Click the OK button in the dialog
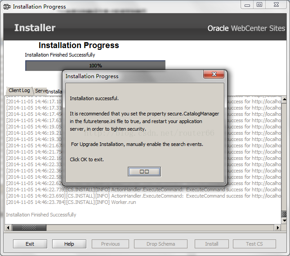 [144, 172]
